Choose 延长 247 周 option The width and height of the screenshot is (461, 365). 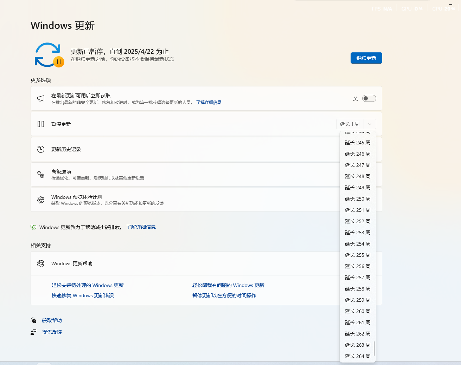pyautogui.click(x=358, y=165)
